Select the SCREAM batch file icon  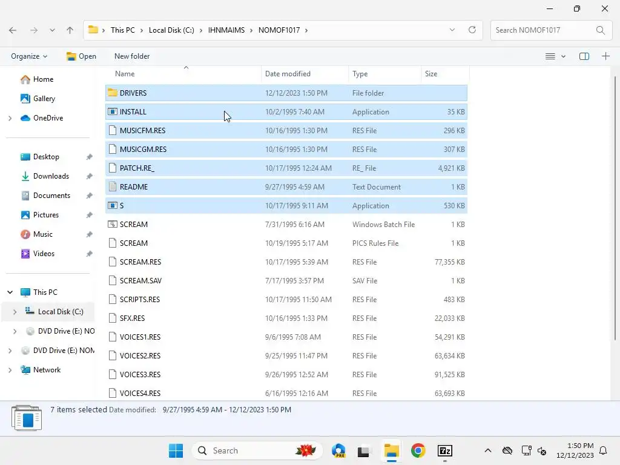click(x=113, y=224)
